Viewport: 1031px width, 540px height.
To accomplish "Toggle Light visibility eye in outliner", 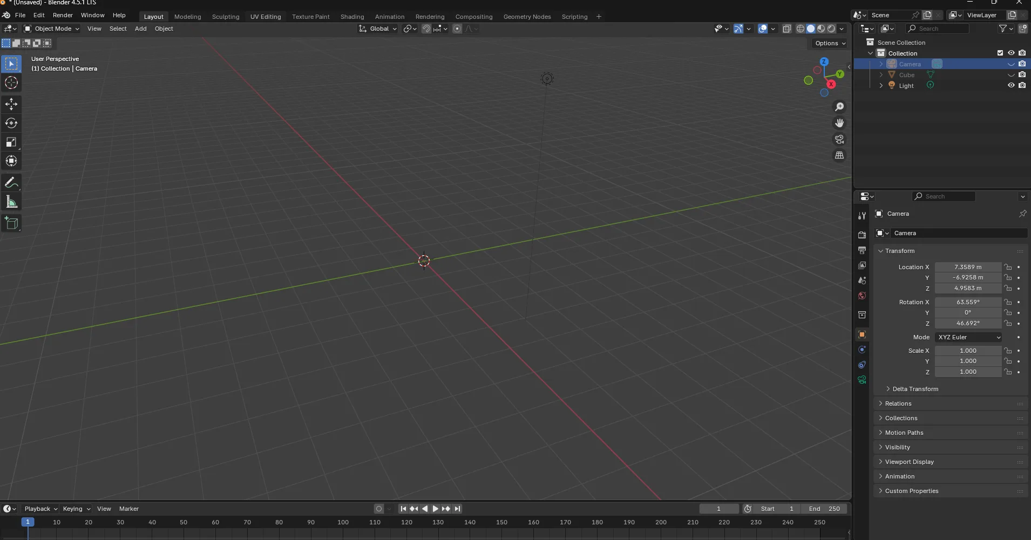I will [1011, 85].
